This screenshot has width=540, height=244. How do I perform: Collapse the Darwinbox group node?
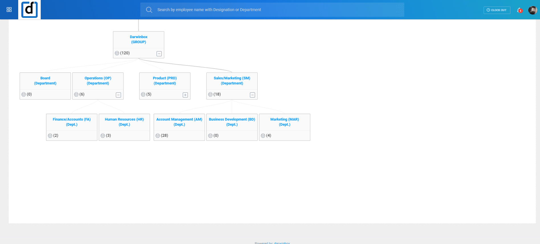(x=159, y=54)
